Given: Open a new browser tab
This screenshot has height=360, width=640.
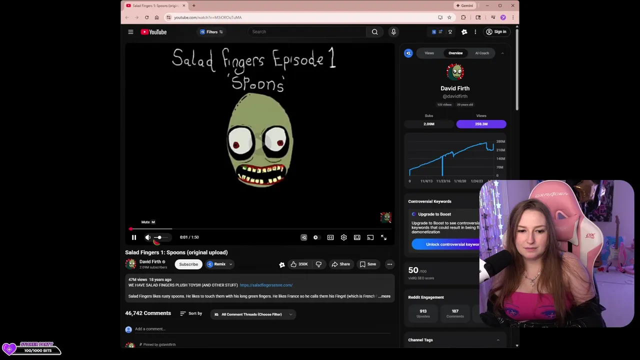Looking at the screenshot, I should (x=193, y=5).
